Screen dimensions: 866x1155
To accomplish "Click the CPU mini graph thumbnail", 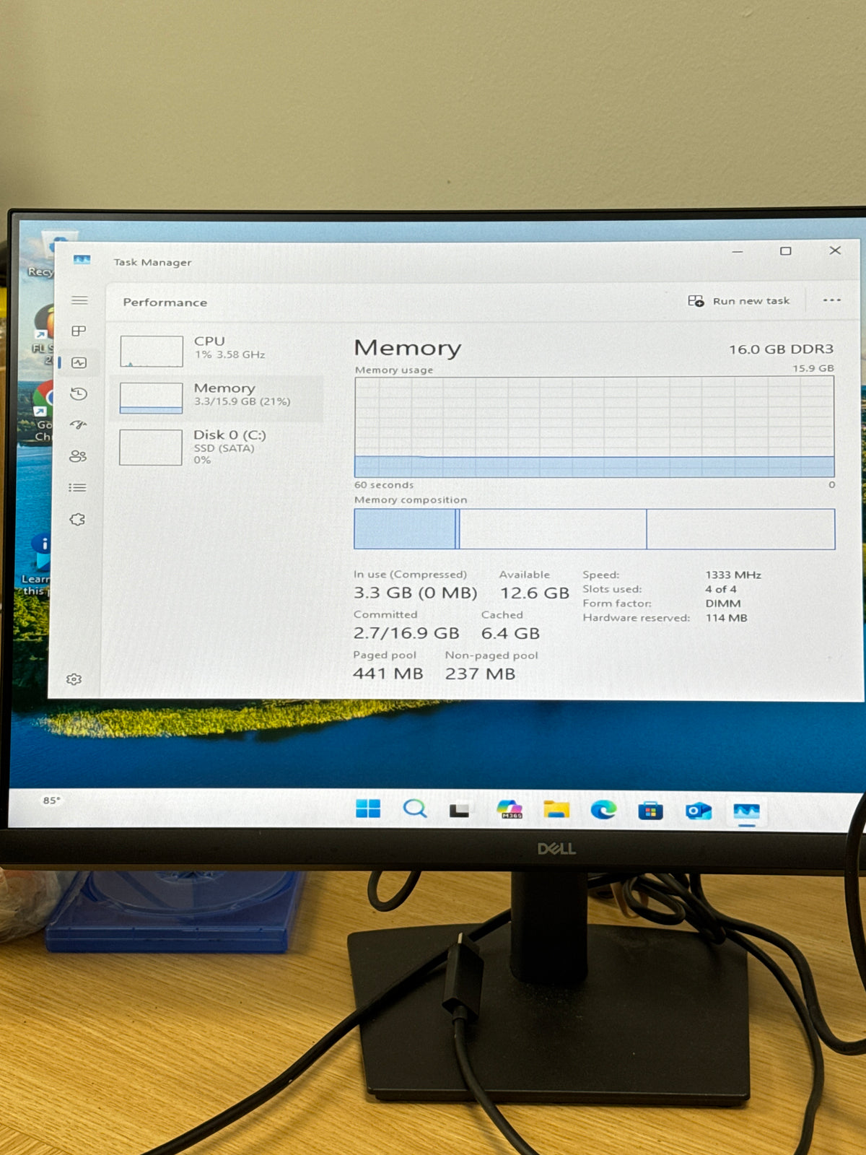I will click(x=152, y=352).
